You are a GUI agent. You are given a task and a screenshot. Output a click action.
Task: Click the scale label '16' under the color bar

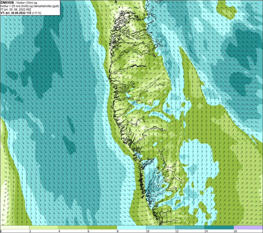click(x=235, y=231)
